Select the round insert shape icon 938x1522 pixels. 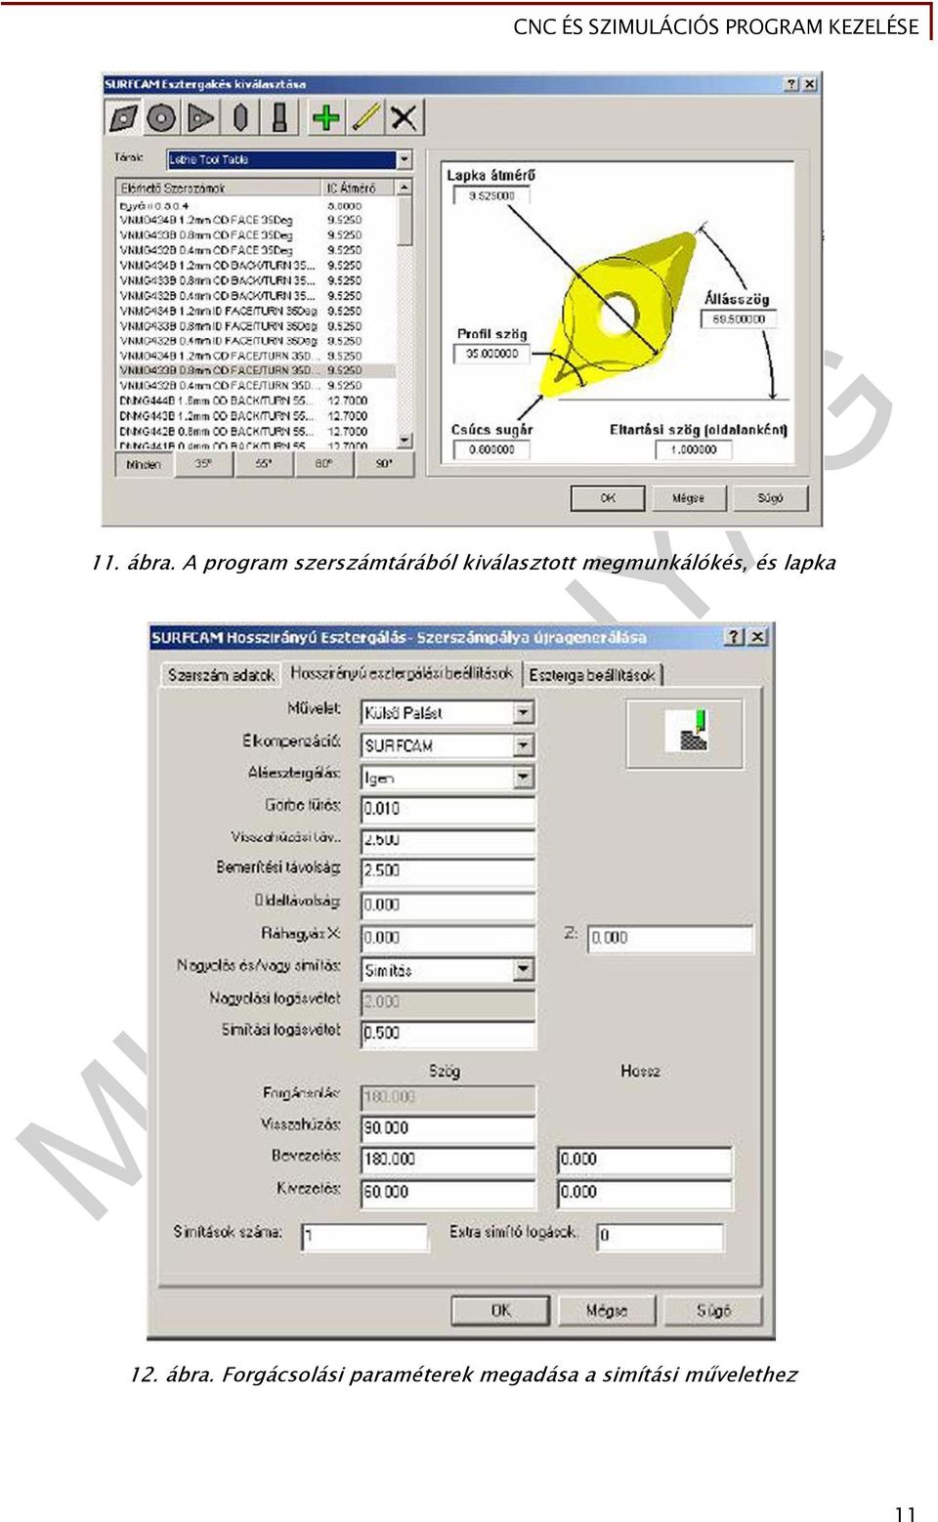161,118
